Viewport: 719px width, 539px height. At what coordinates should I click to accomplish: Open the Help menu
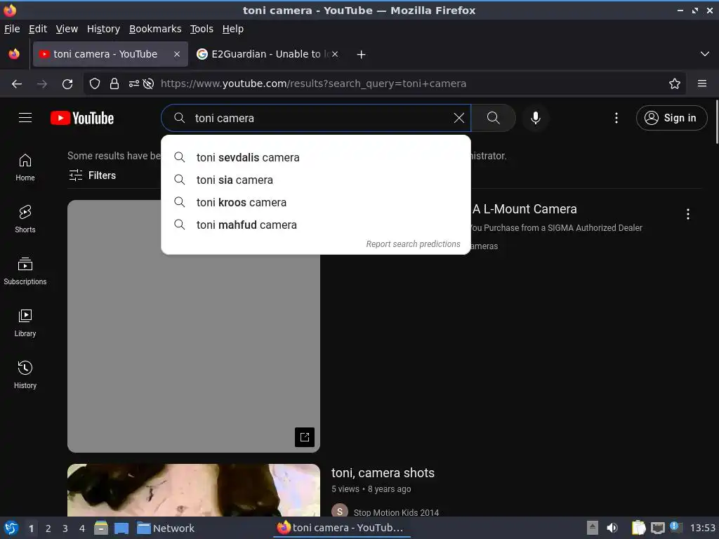click(x=233, y=29)
